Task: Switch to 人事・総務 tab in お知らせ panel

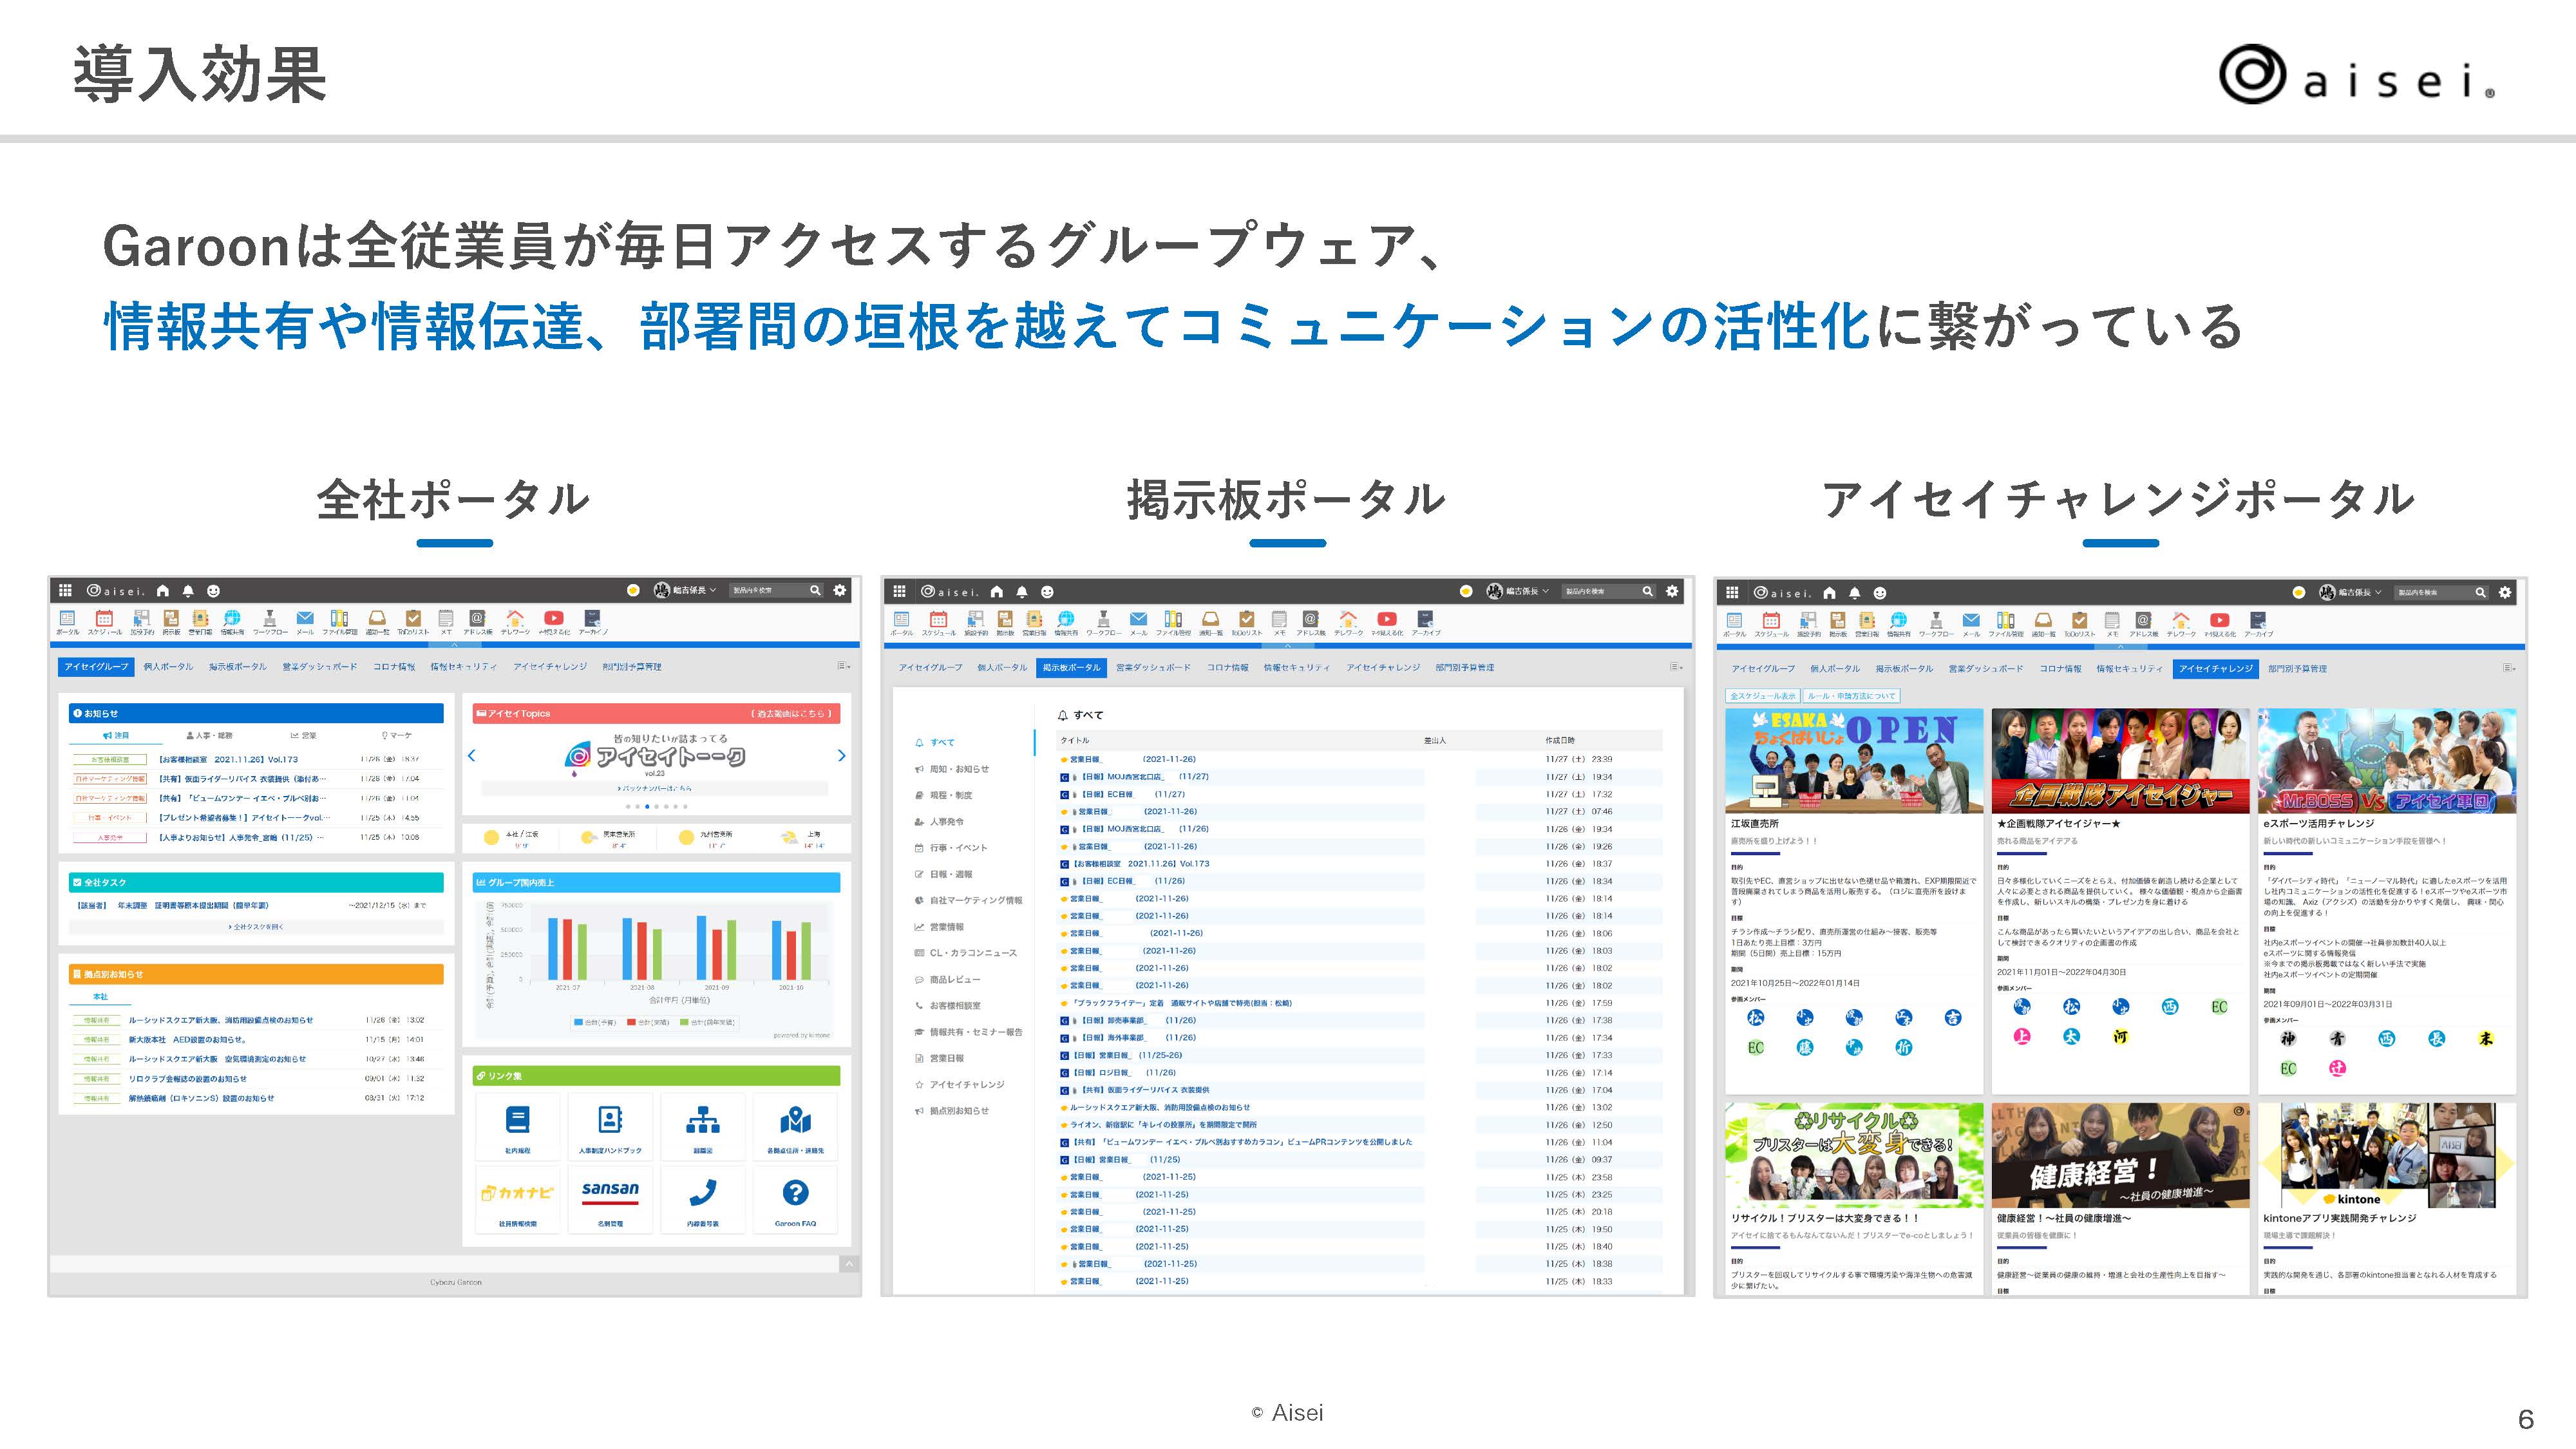Action: [209, 735]
